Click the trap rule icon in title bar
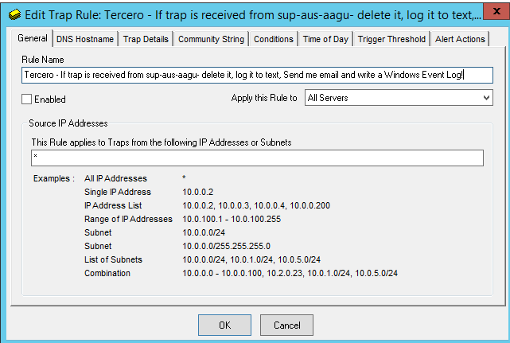Image resolution: width=510 pixels, height=343 pixels. point(14,15)
